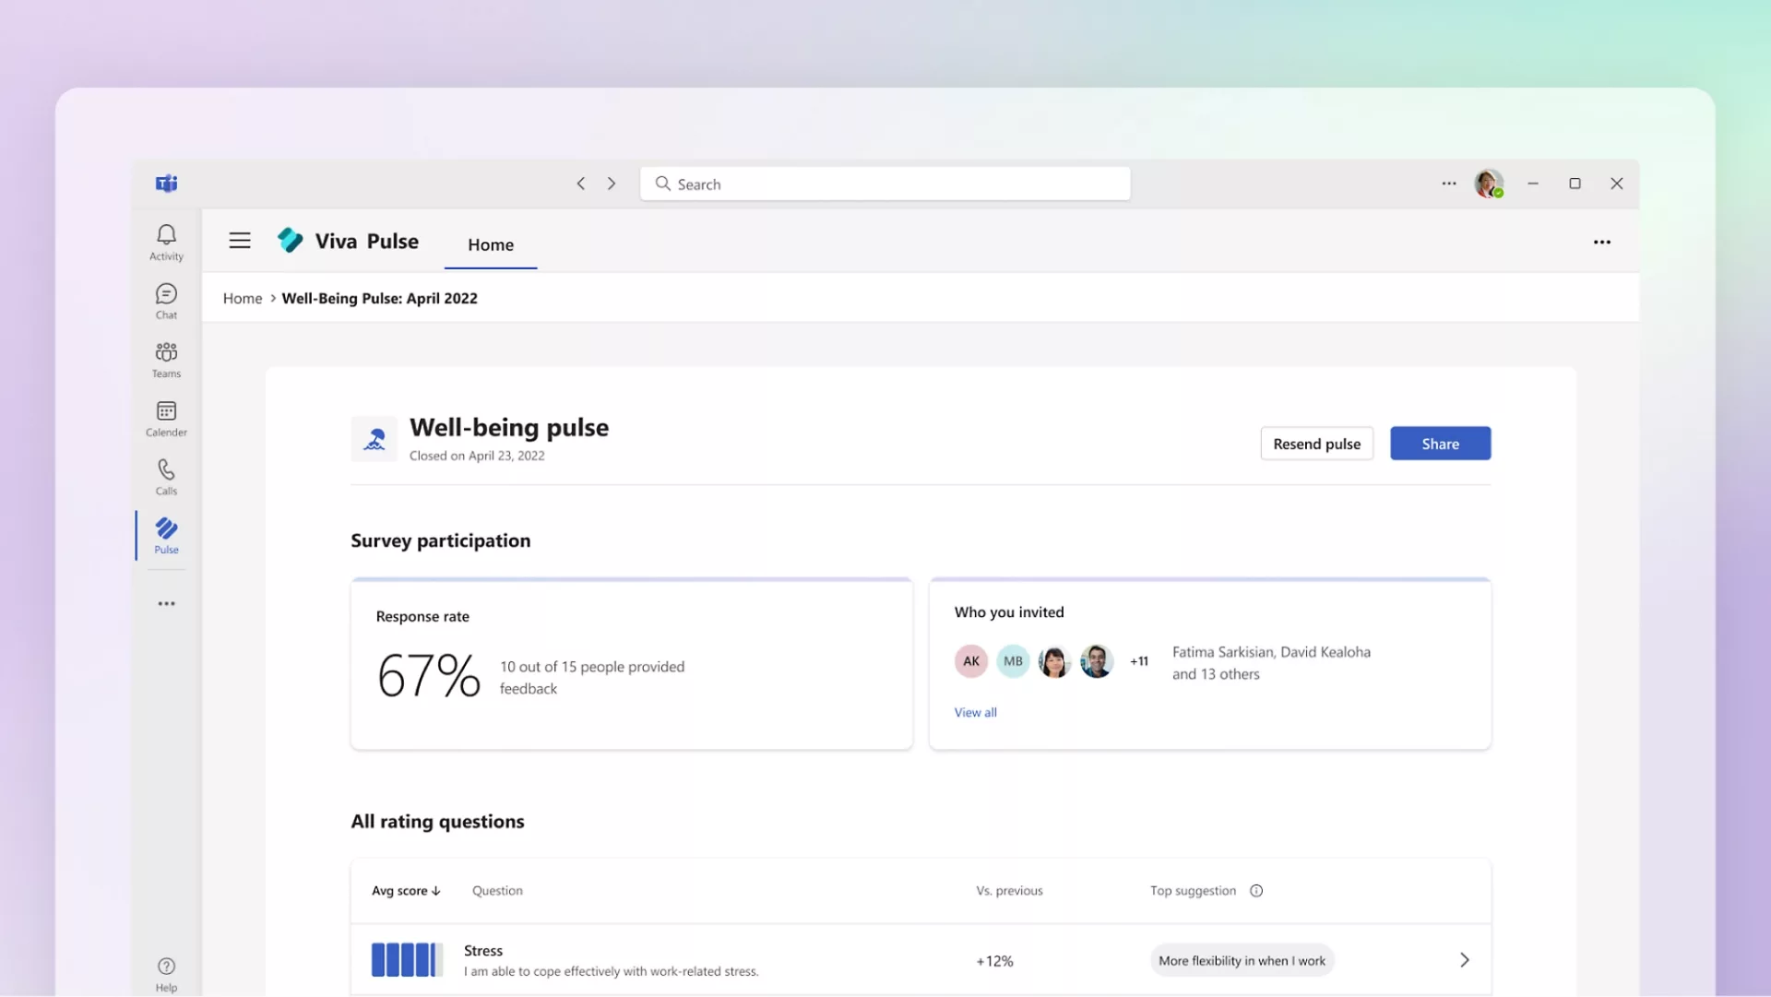Go back with the left arrow
The height and width of the screenshot is (997, 1771).
(581, 184)
